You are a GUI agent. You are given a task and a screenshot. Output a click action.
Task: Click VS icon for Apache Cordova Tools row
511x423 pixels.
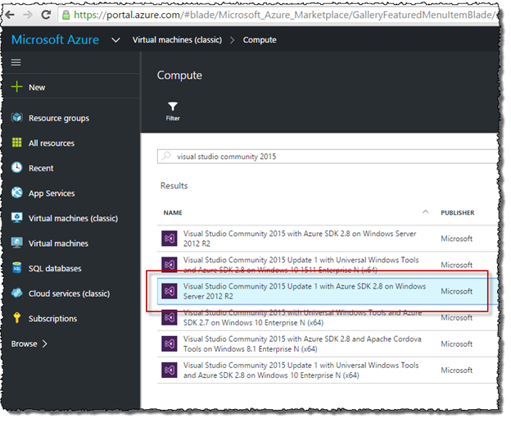point(170,343)
